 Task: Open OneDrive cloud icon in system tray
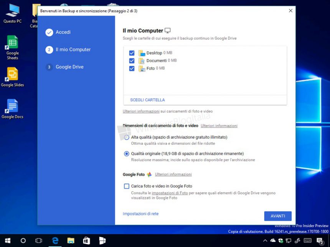(x=273, y=240)
